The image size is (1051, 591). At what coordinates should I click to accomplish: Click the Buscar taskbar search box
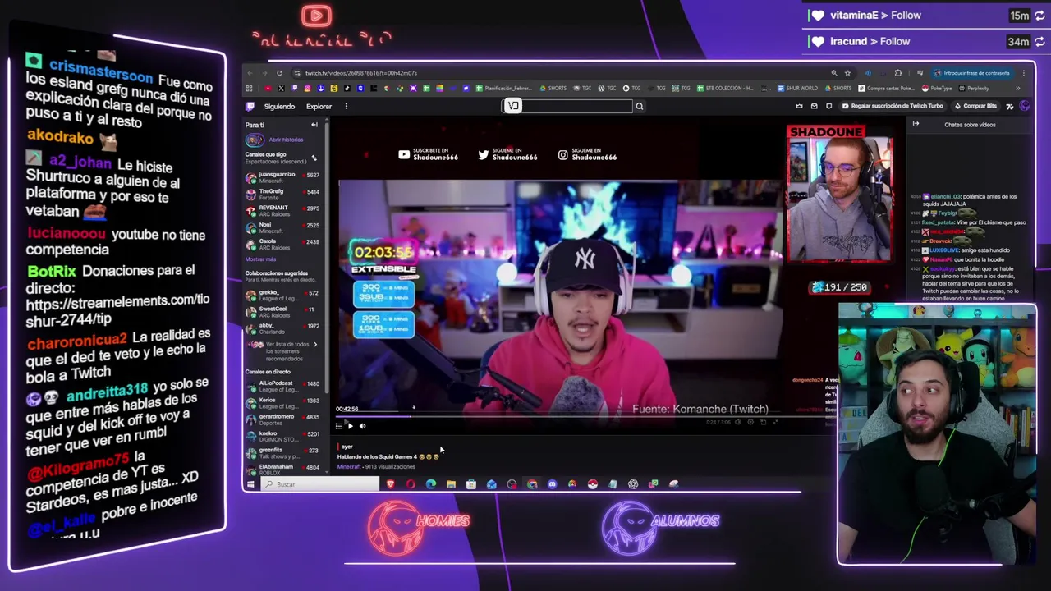[x=320, y=484]
